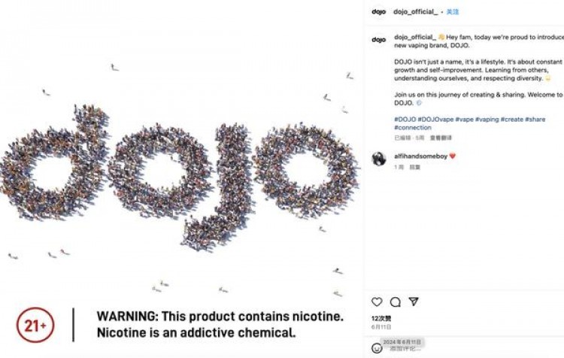
Task: Reply to alfihandsomeboy's comment via 回复
Action: pyautogui.click(x=414, y=167)
